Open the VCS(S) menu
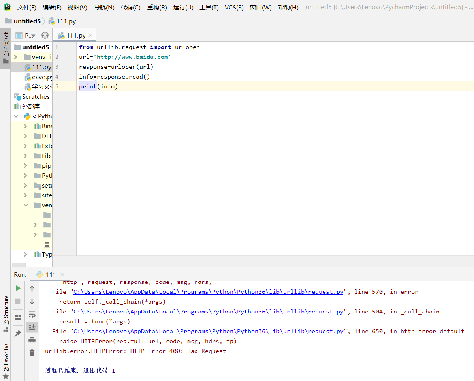Image resolution: width=474 pixels, height=381 pixels. 234,8
